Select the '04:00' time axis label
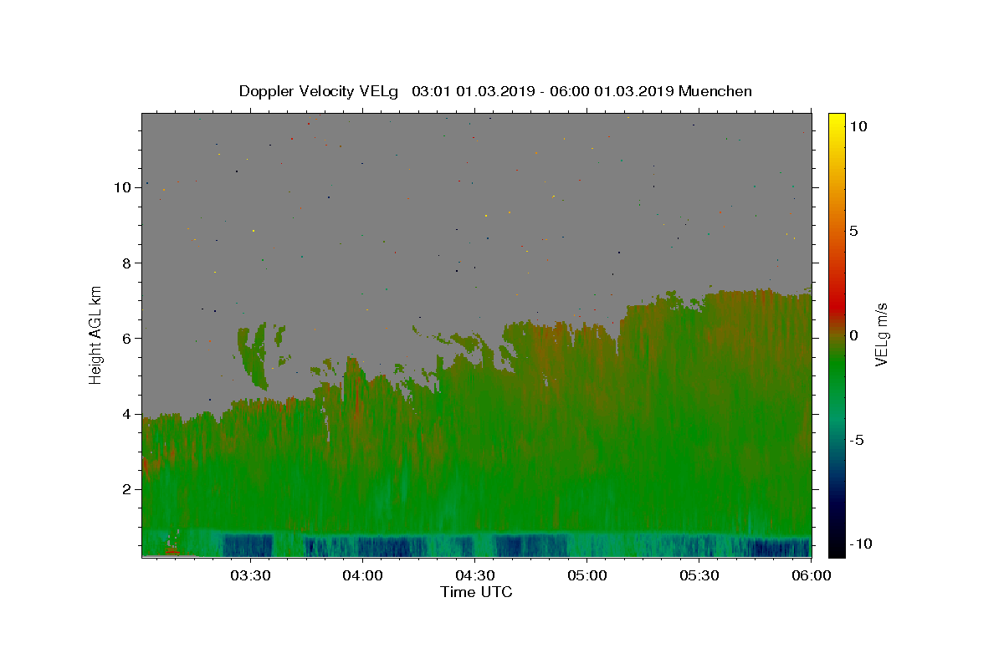The height and width of the screenshot is (669, 1004). pyautogui.click(x=362, y=575)
